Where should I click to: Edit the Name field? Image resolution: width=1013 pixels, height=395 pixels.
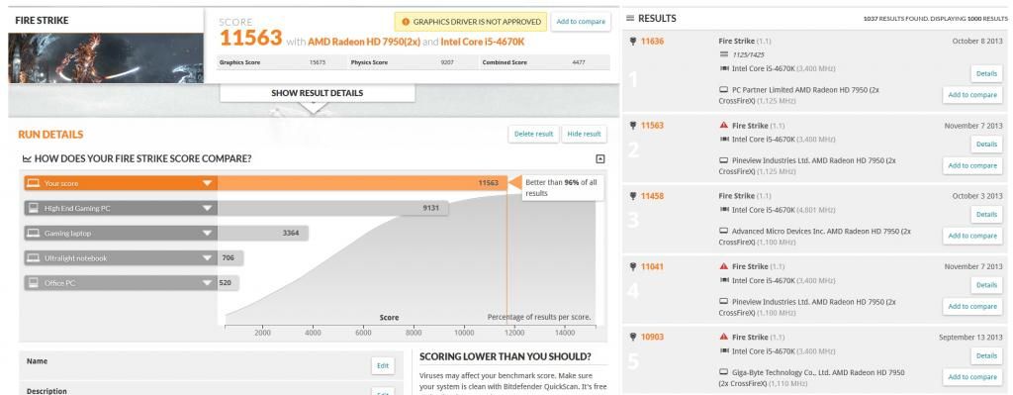click(x=383, y=366)
